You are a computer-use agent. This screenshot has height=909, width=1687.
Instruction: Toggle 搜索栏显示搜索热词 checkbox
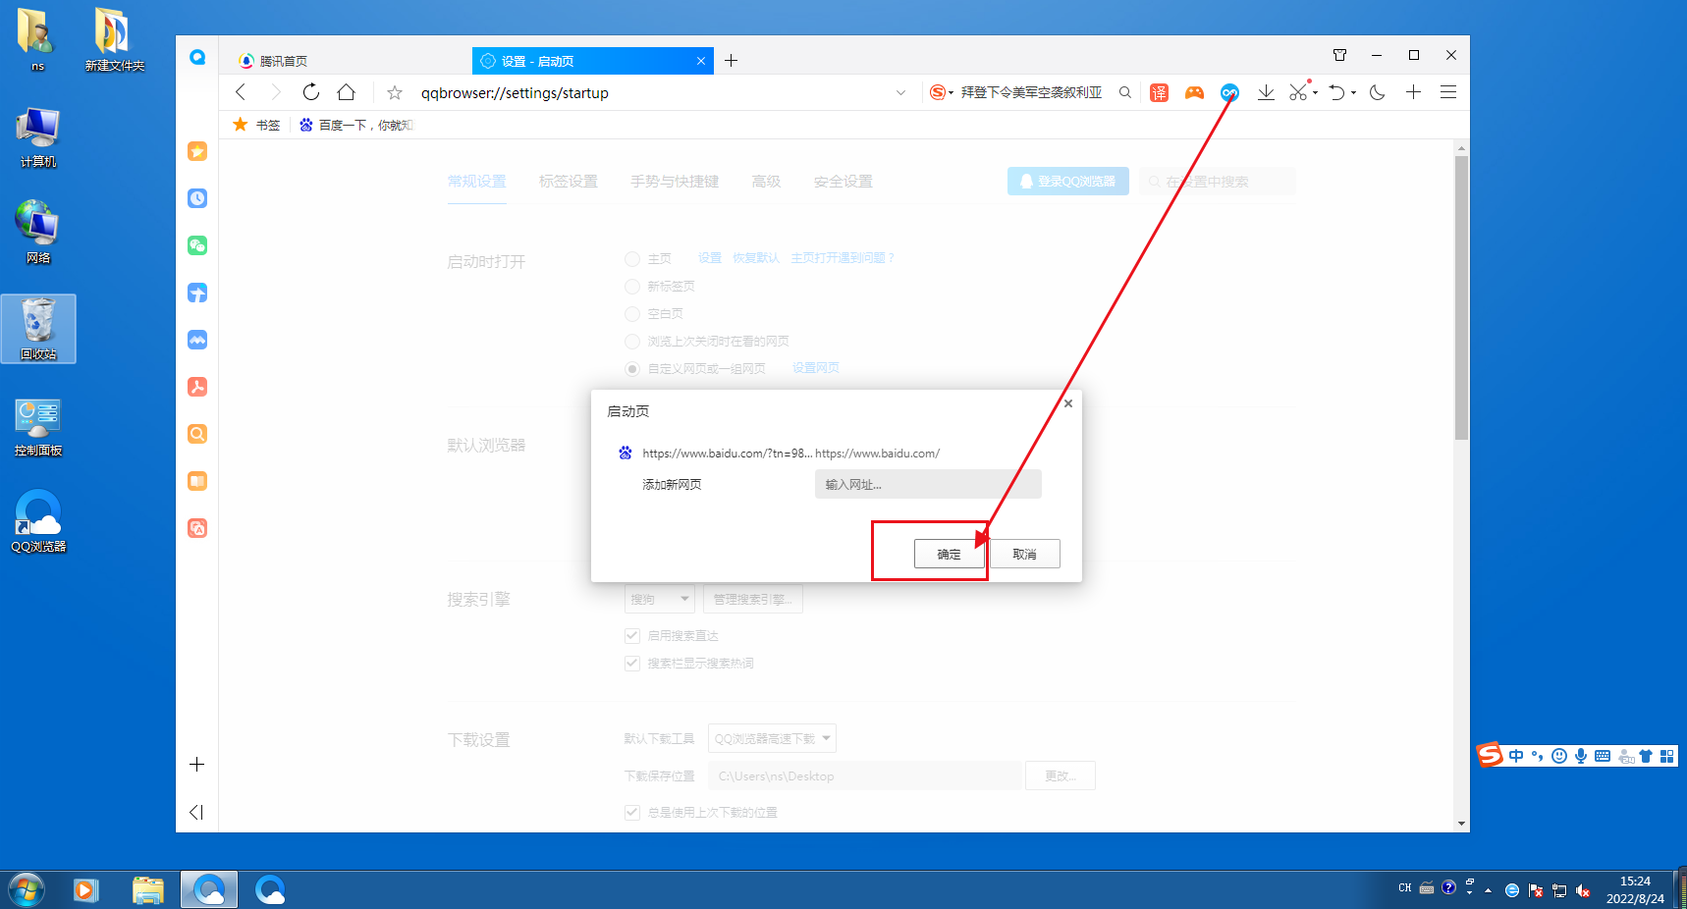[x=632, y=664]
